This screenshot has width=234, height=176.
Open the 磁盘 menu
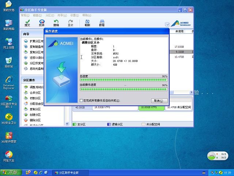pos(37,15)
